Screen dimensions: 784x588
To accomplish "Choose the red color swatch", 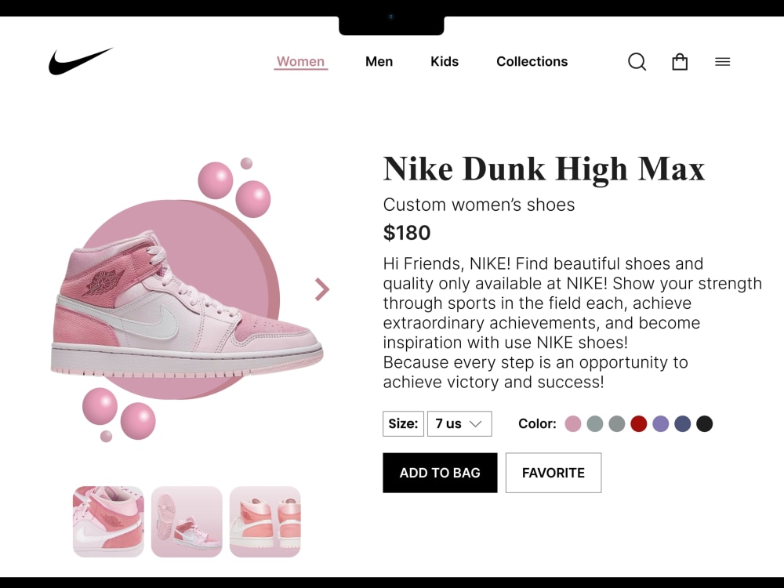I will click(x=638, y=423).
